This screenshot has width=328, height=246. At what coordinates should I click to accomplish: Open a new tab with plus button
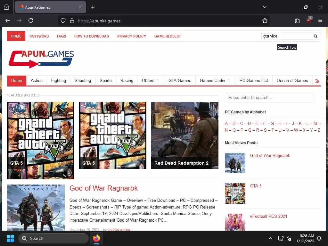(x=93, y=7)
